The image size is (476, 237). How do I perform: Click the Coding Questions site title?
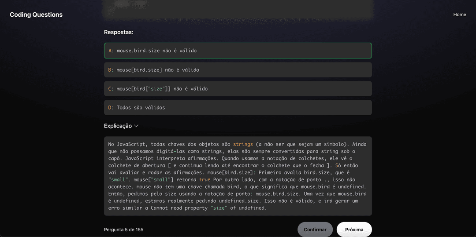[x=36, y=15]
